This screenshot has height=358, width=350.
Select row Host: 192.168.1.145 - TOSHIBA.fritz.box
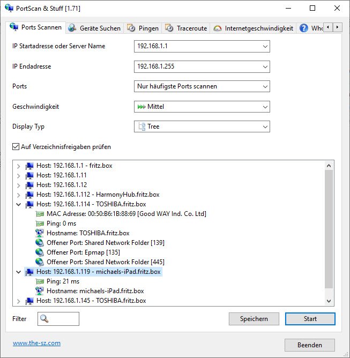coord(91,301)
